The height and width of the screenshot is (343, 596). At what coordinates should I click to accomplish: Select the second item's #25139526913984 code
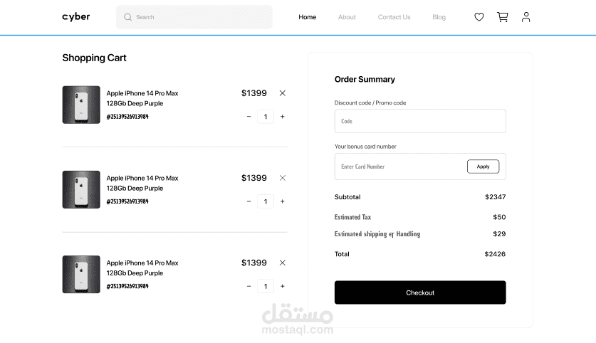[x=127, y=201]
